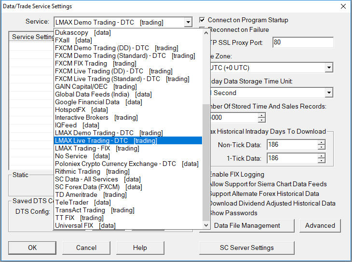
Task: Choose LMAX Trading - FIX option
Action: point(128,148)
